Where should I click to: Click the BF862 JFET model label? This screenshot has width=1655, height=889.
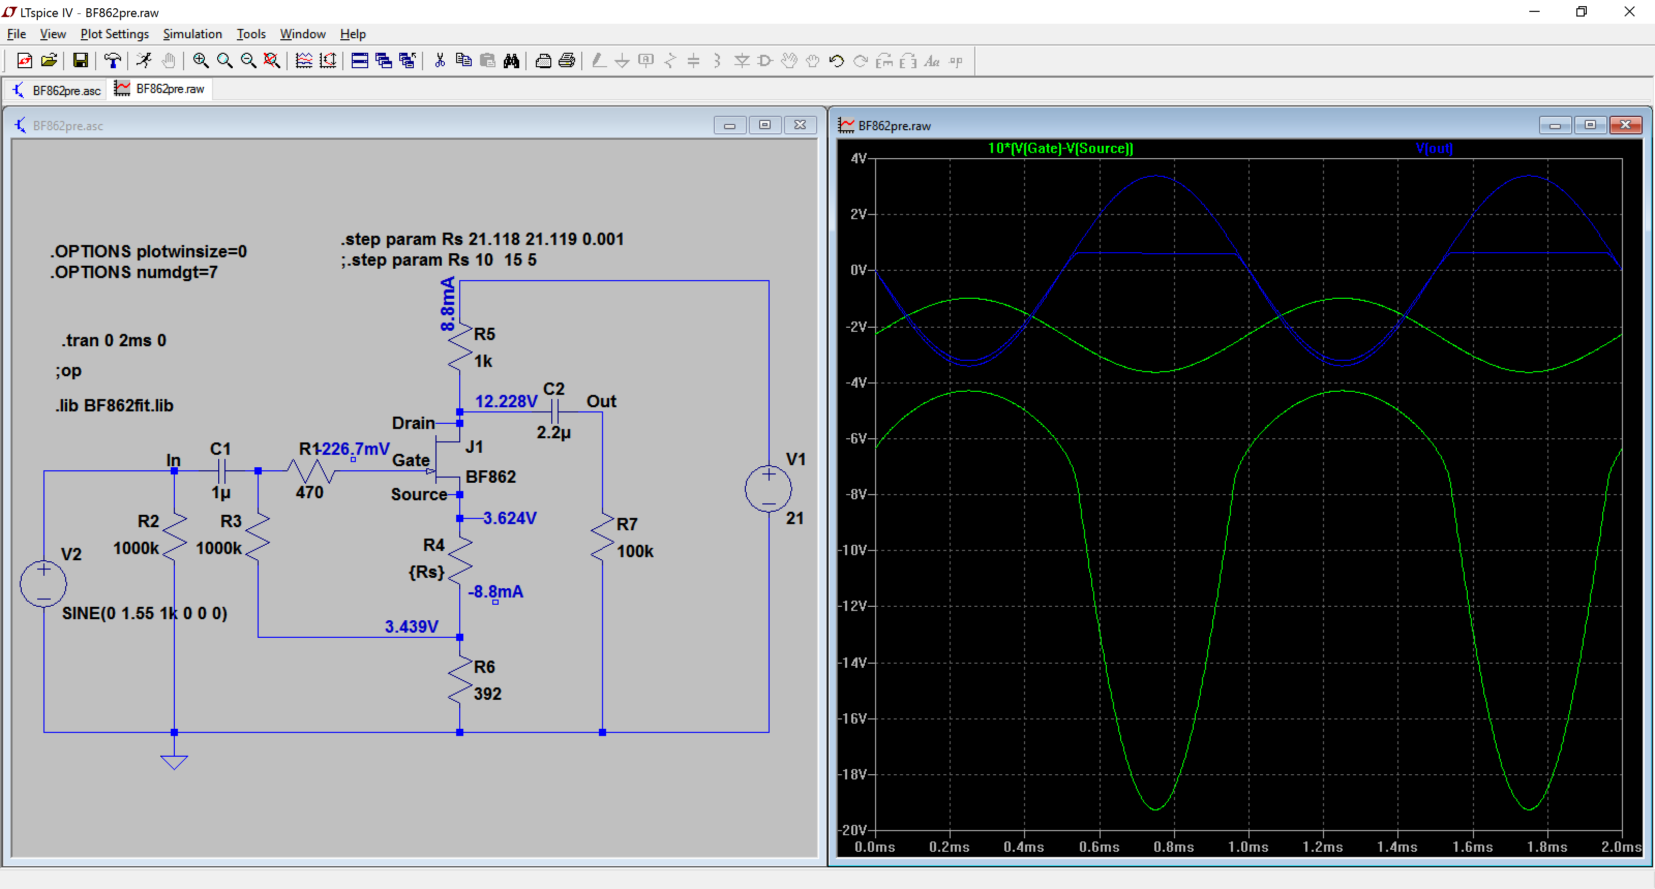point(491,477)
